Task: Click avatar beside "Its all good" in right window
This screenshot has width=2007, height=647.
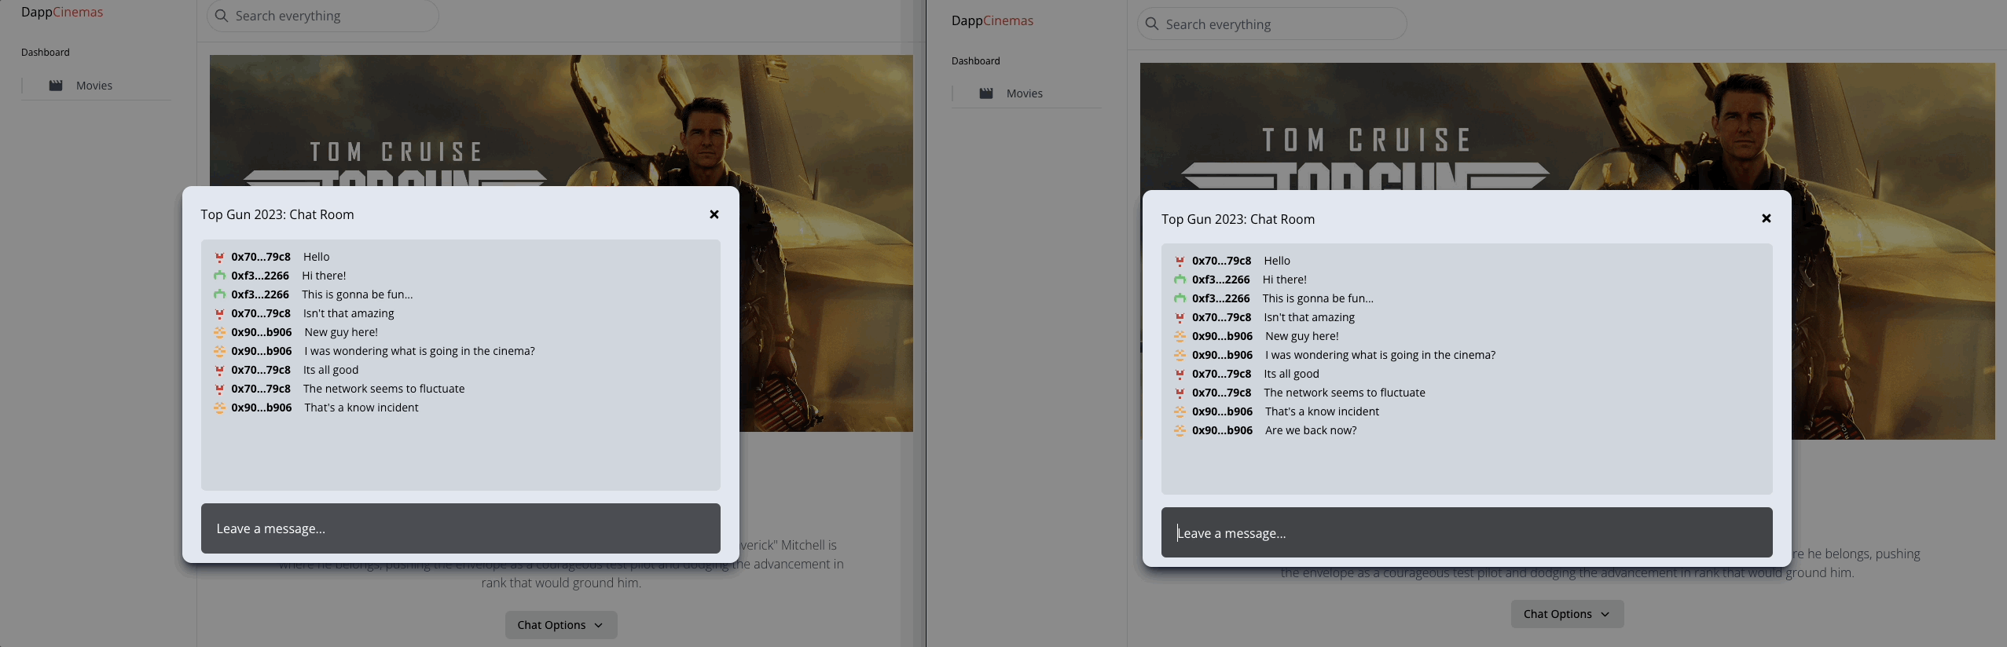Action: tap(1180, 374)
